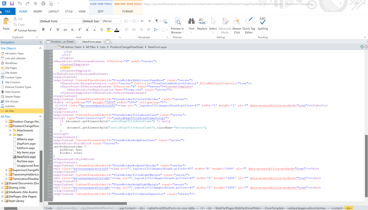Increase the font size with Grow Font
Image resolution: width=368 pixels, height=210 pixels.
[x=87, y=29]
